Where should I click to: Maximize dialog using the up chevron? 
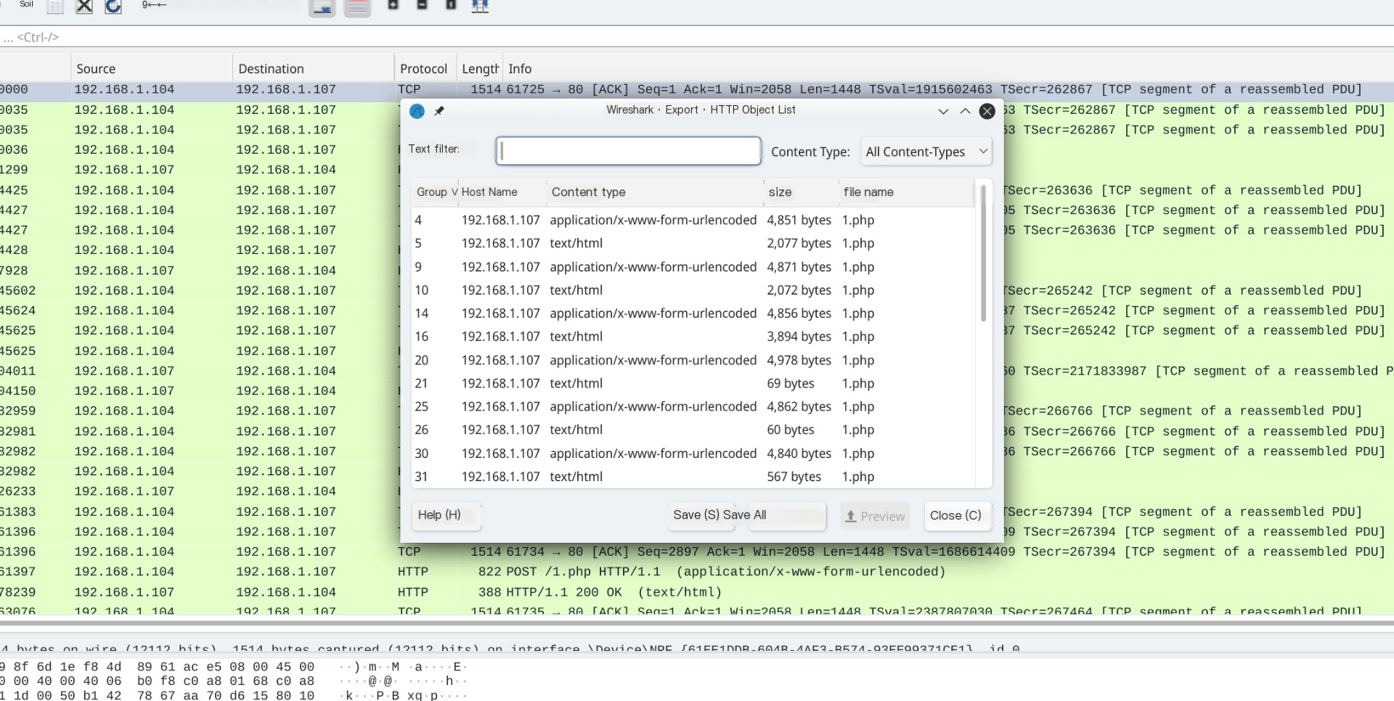(965, 111)
